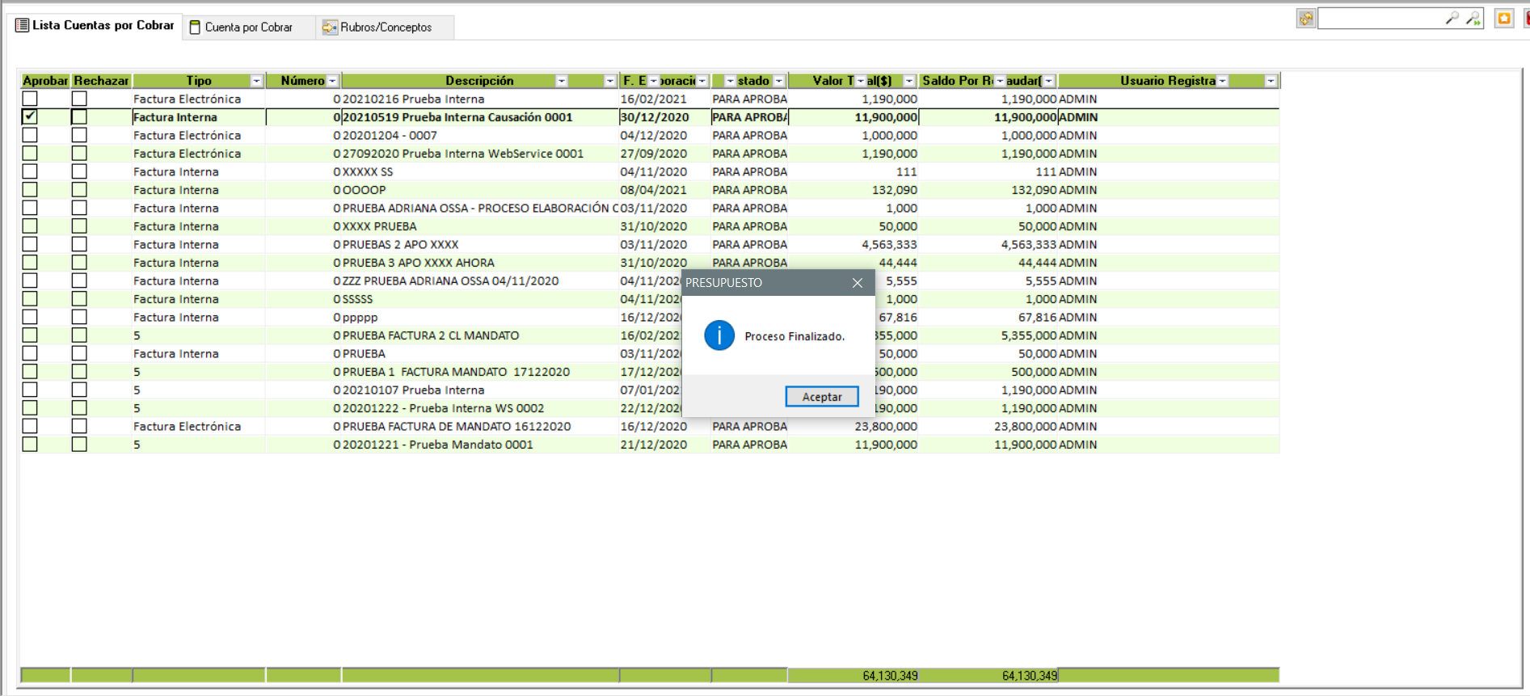The image size is (1530, 696).
Task: Click the blue information icon in dialog
Action: coord(719,335)
